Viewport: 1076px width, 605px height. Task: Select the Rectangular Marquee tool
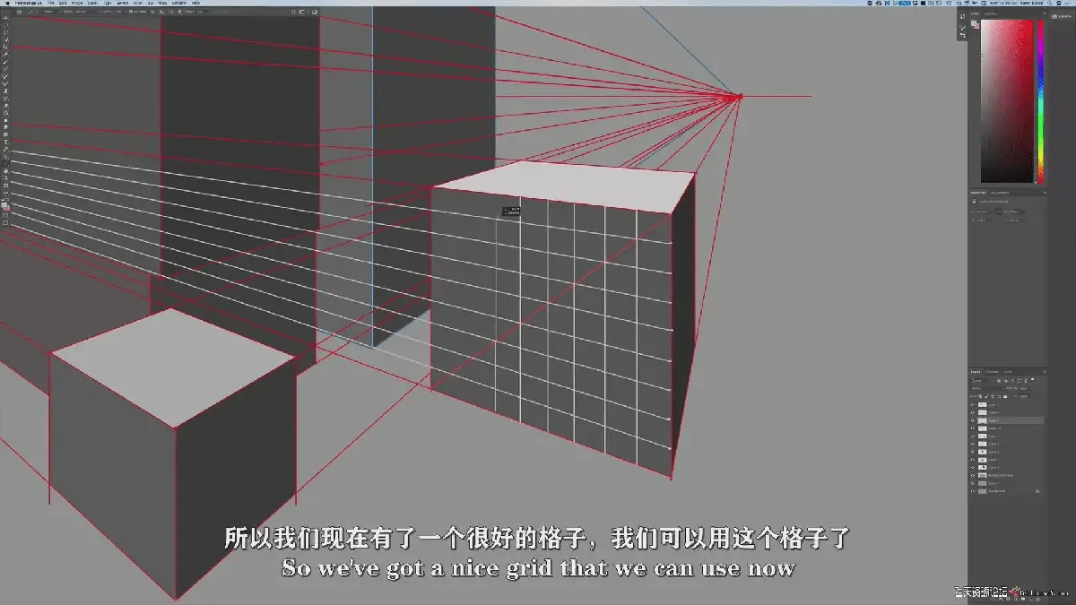[6, 25]
